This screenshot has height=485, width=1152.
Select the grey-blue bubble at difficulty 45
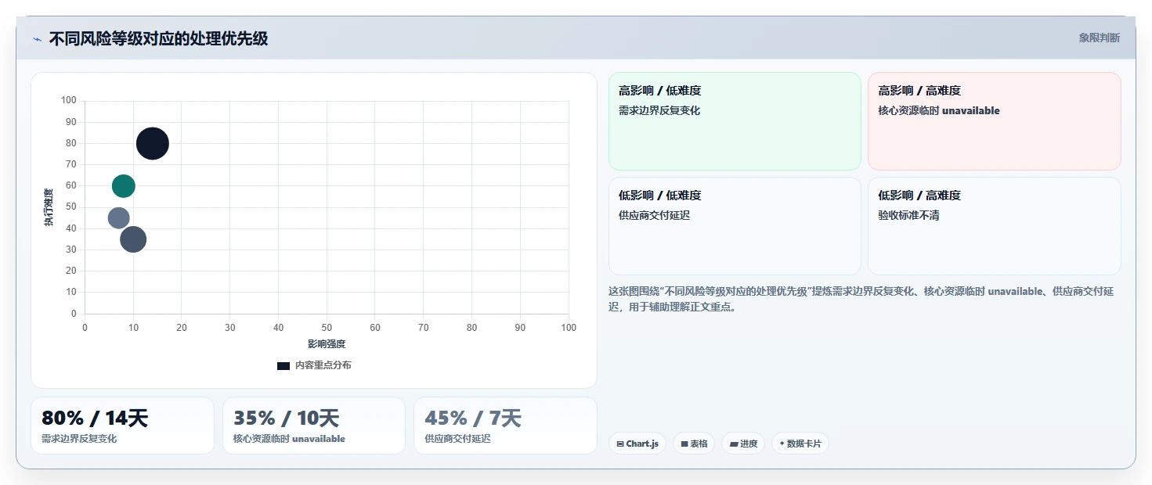(118, 217)
